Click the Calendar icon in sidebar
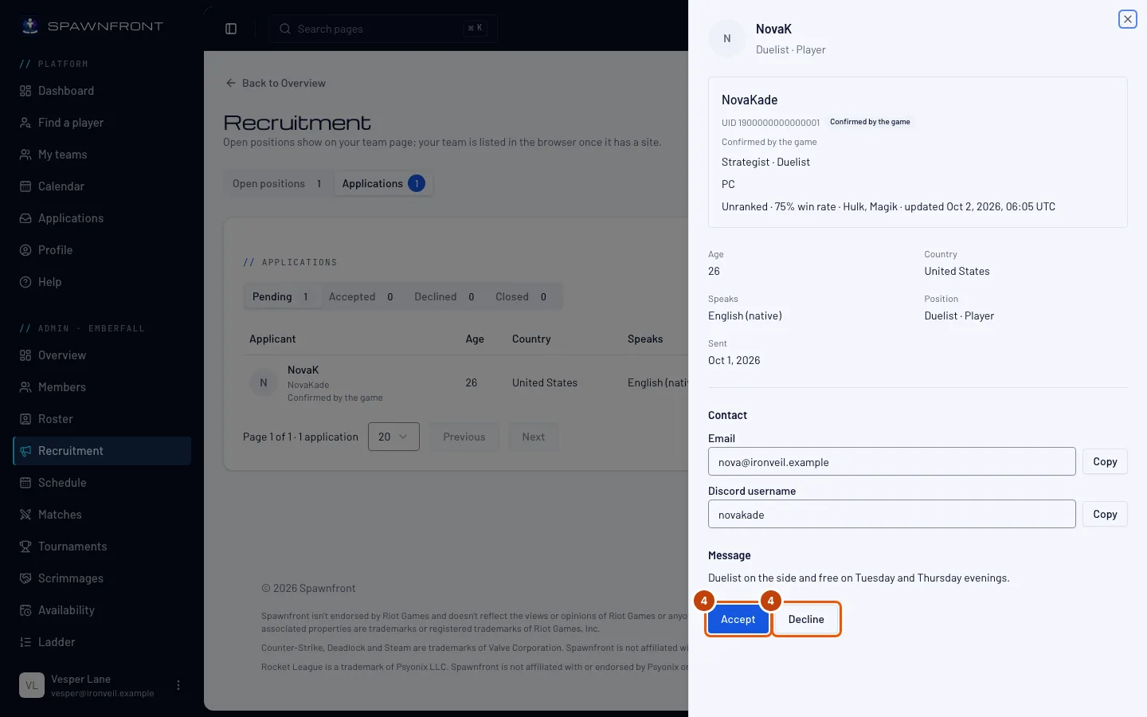 [x=25, y=186]
